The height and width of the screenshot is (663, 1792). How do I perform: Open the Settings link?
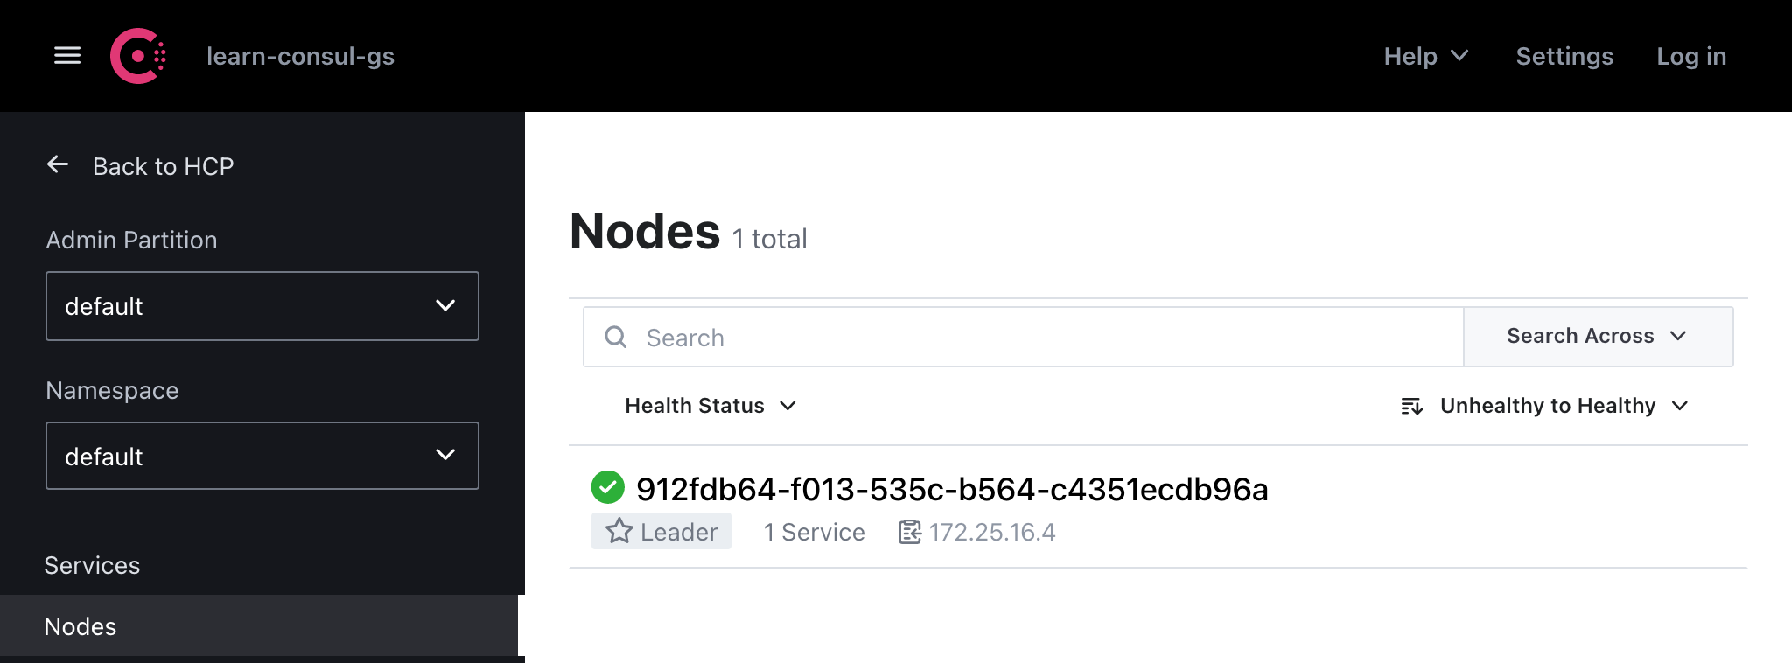[1564, 56]
